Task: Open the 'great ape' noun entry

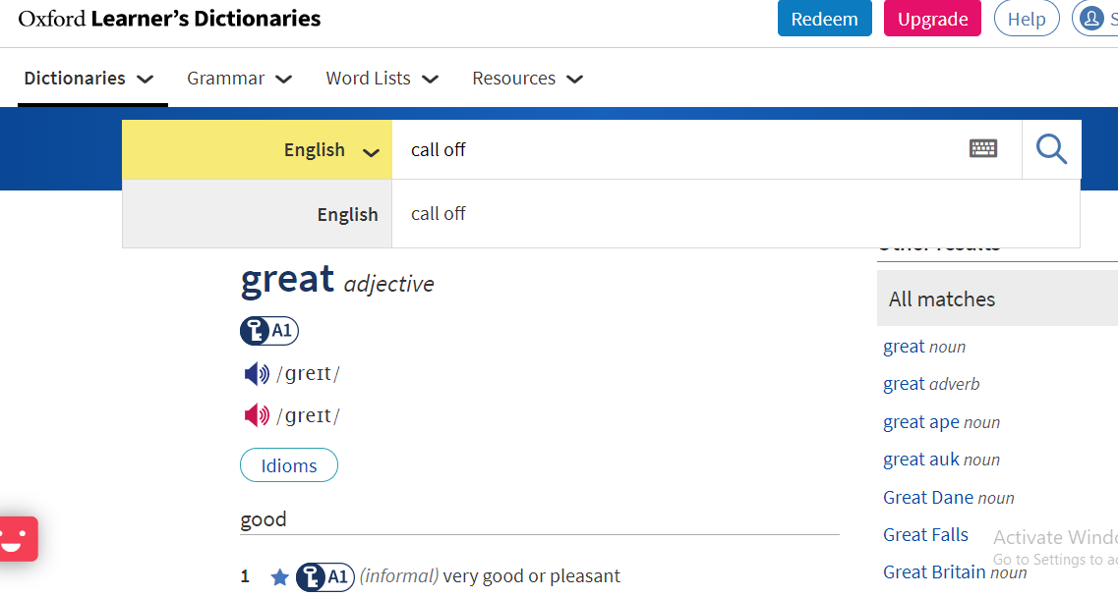Action: point(921,422)
